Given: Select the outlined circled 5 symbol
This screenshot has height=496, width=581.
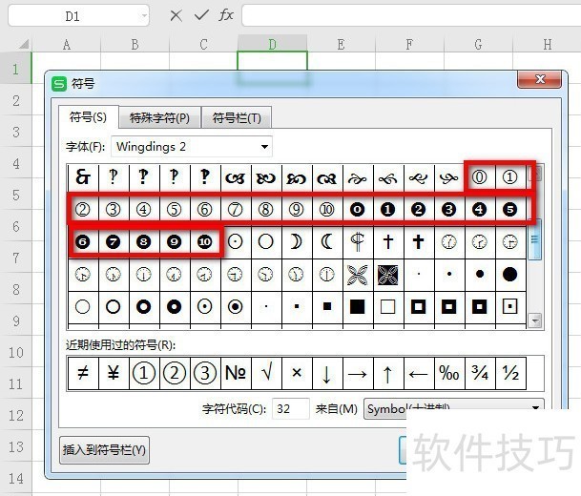Looking at the screenshot, I should click(174, 210).
